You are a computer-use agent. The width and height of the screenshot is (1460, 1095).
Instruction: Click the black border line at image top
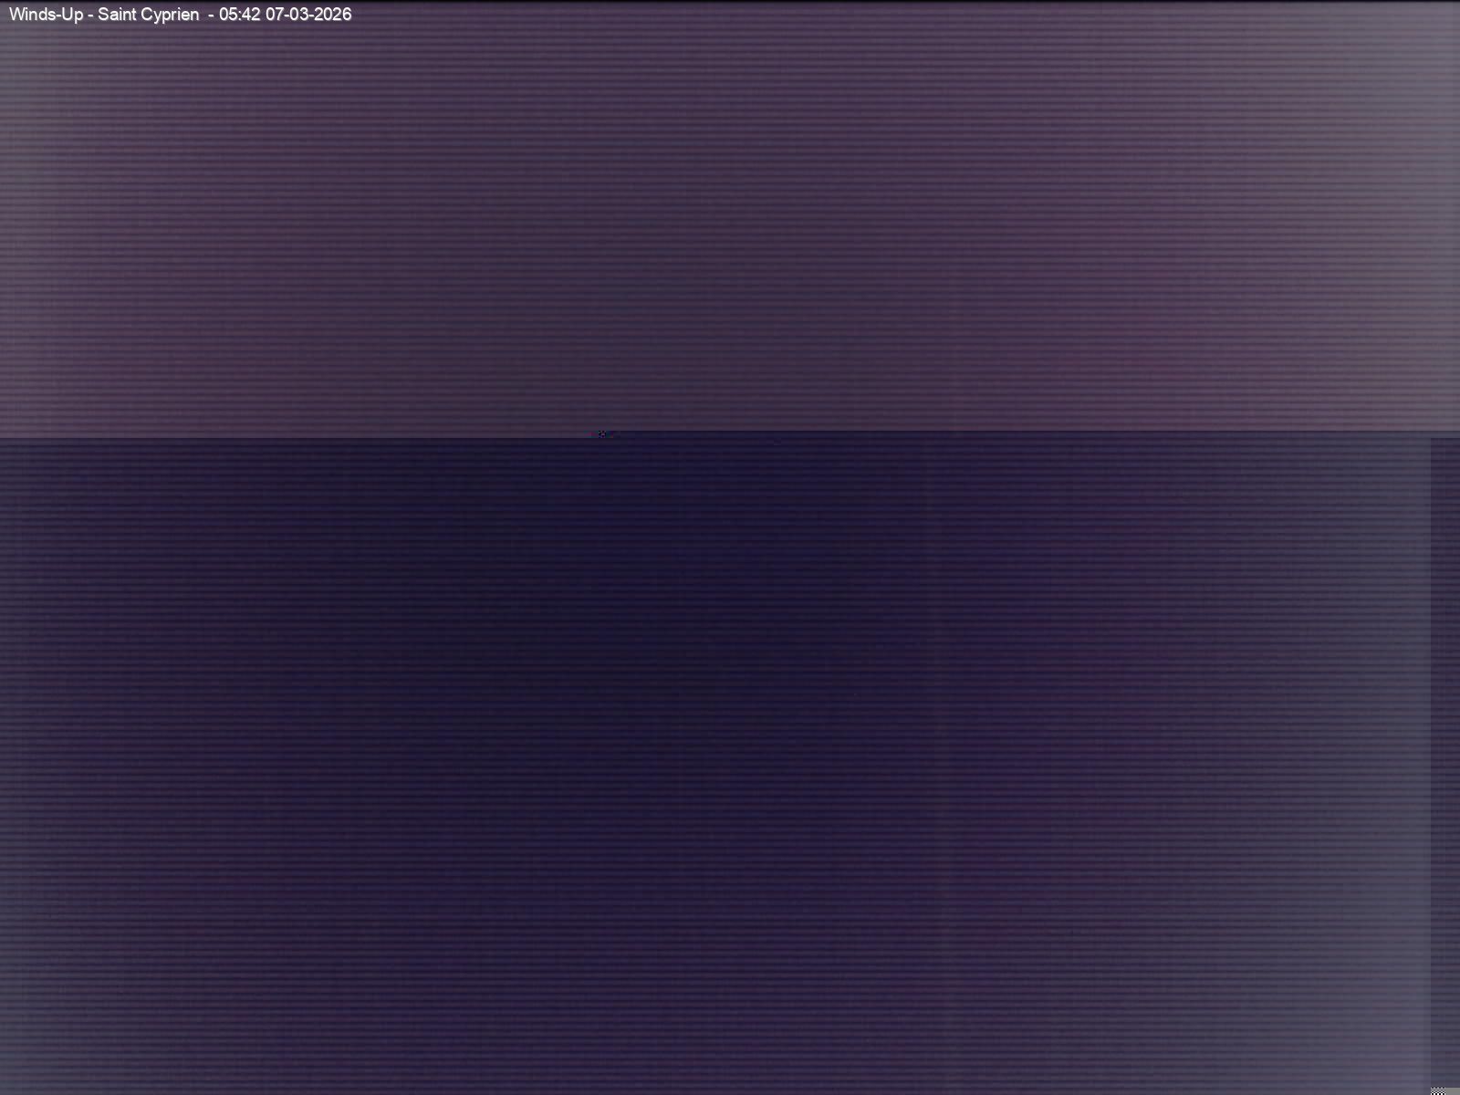point(730,1)
